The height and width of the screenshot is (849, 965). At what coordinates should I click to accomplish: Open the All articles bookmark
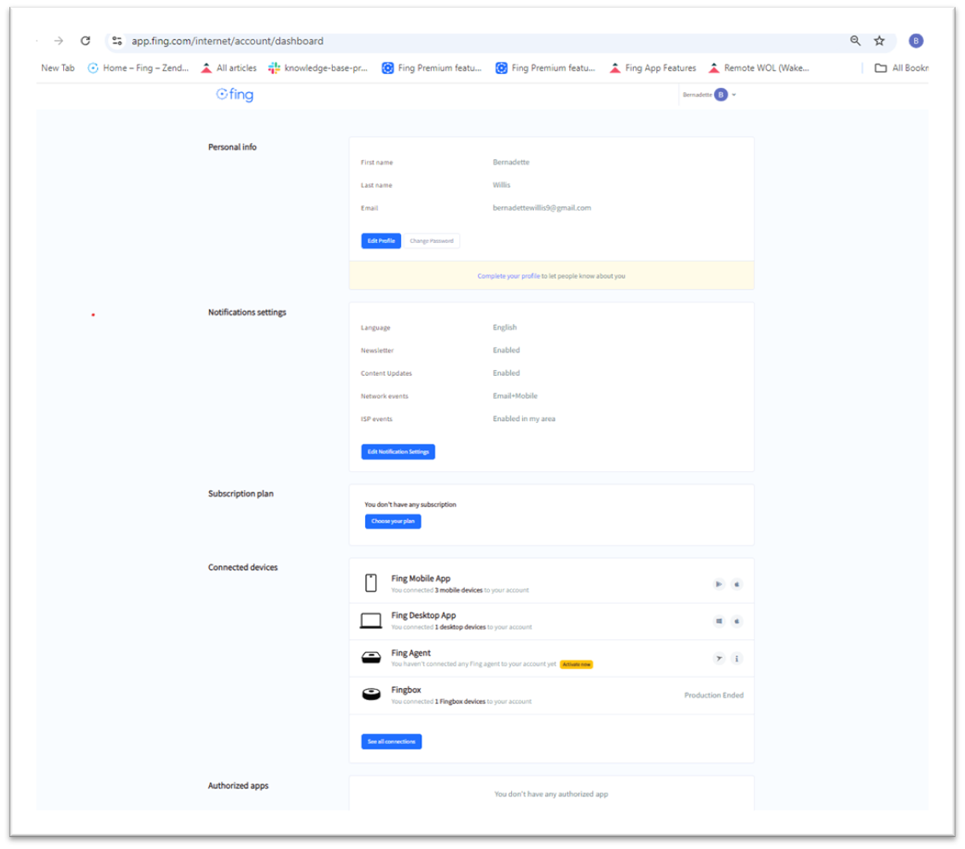(229, 67)
